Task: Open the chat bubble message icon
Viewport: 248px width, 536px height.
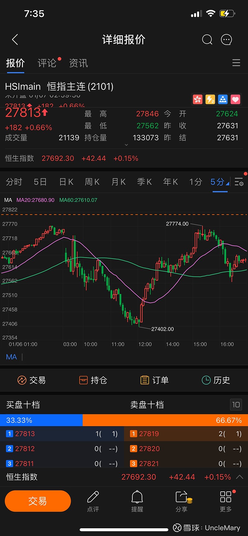Action: [226, 40]
